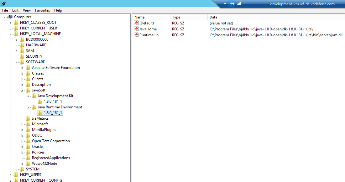Image resolution: width=345 pixels, height=182 pixels.
Task: Select the Policies key
Action: pyautogui.click(x=38, y=152)
